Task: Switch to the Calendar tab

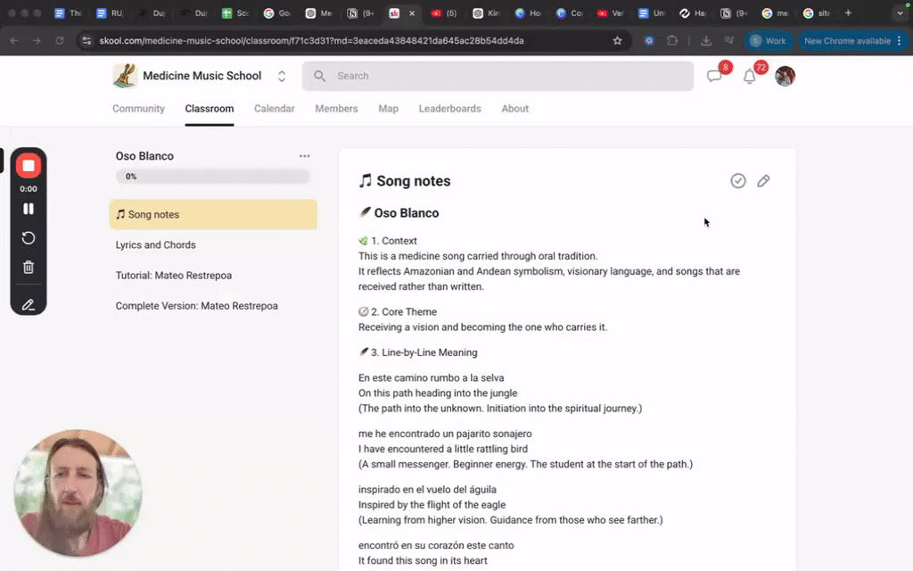Action: point(274,108)
